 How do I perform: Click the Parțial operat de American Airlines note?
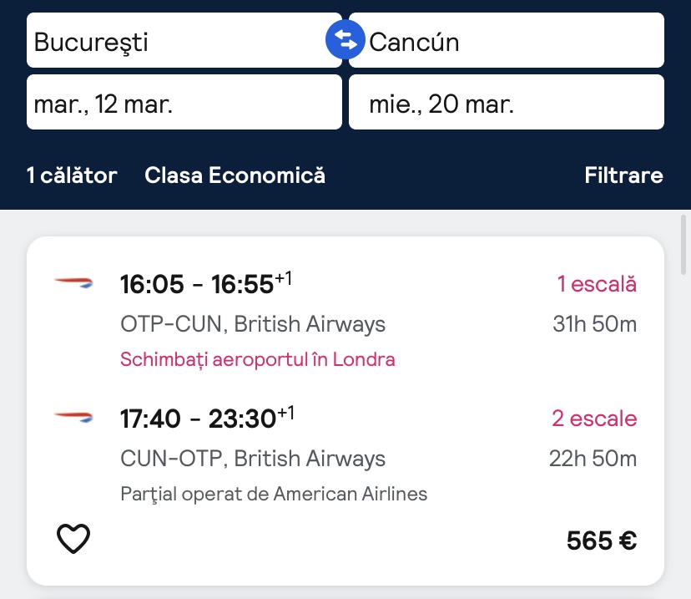(x=274, y=494)
